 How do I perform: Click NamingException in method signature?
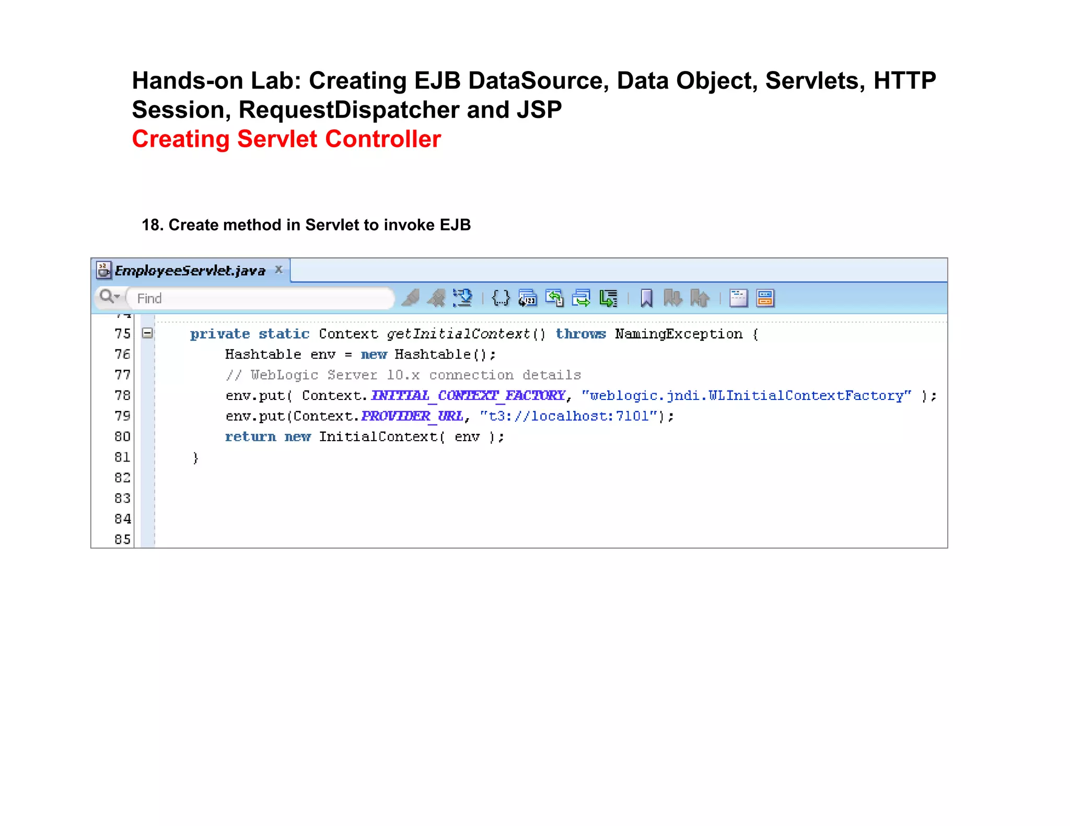[x=679, y=334]
